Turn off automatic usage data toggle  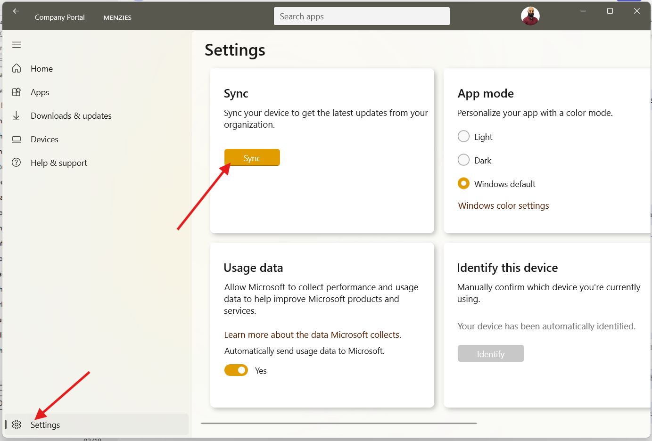[x=236, y=370]
